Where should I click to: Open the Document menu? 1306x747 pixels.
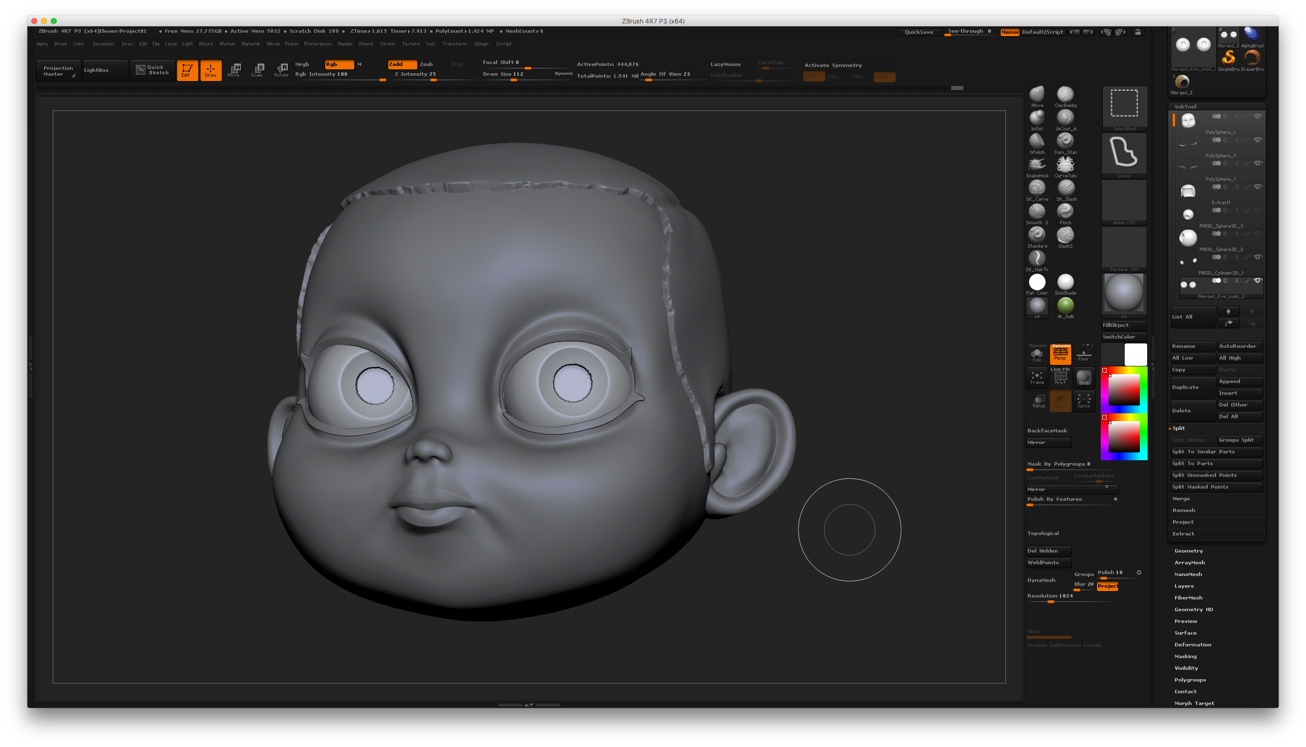point(103,44)
